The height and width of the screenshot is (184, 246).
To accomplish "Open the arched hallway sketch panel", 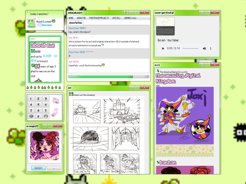I will 125,139.
